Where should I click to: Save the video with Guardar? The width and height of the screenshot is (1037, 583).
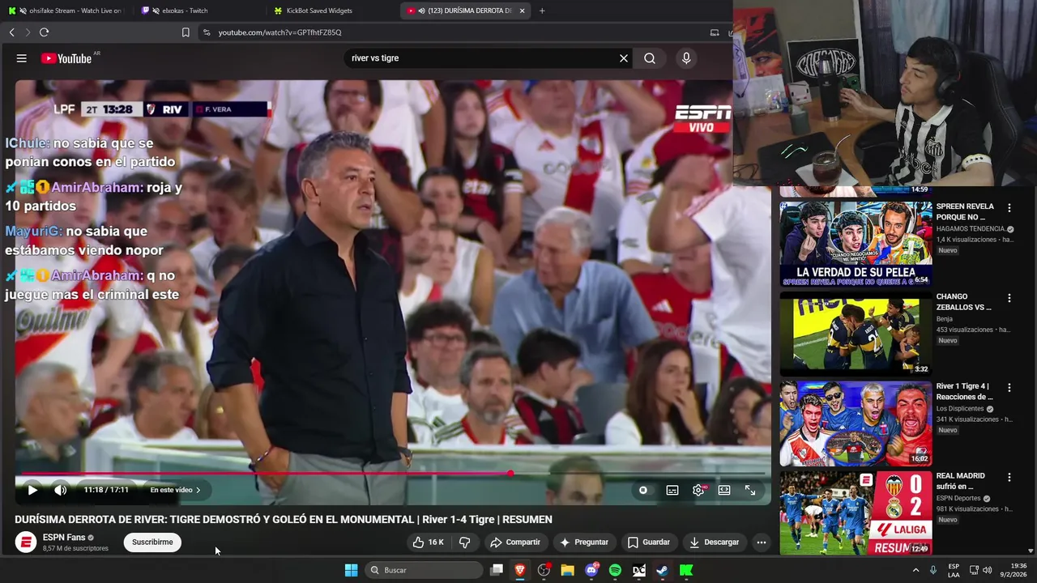pyautogui.click(x=648, y=543)
